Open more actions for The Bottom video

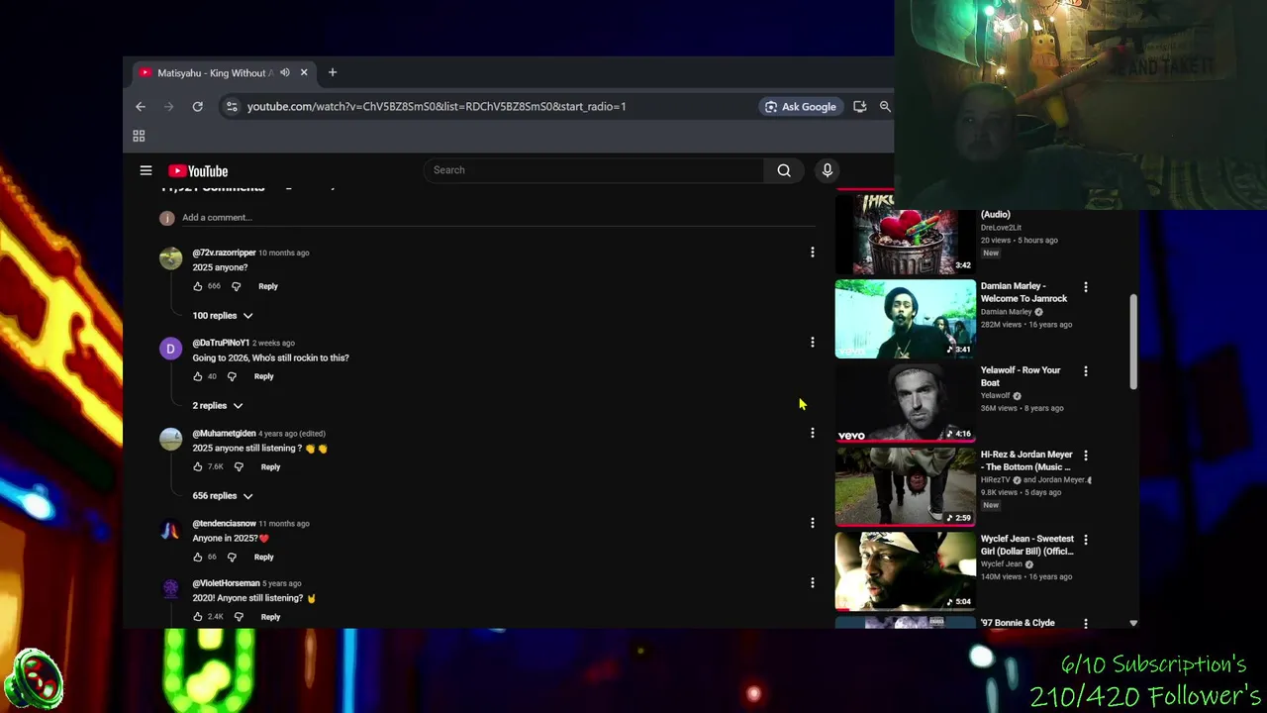tap(1086, 456)
